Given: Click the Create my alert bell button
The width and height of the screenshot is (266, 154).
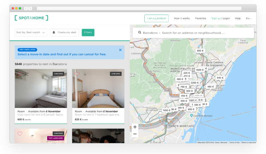Looking at the screenshot, I should [64, 32].
